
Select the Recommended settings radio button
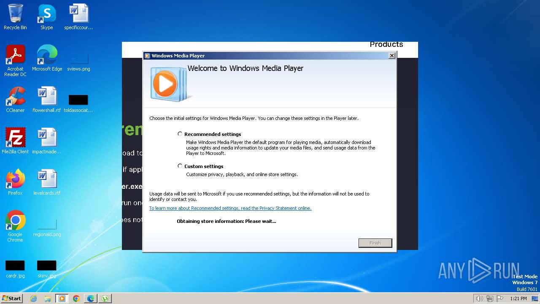point(180,134)
